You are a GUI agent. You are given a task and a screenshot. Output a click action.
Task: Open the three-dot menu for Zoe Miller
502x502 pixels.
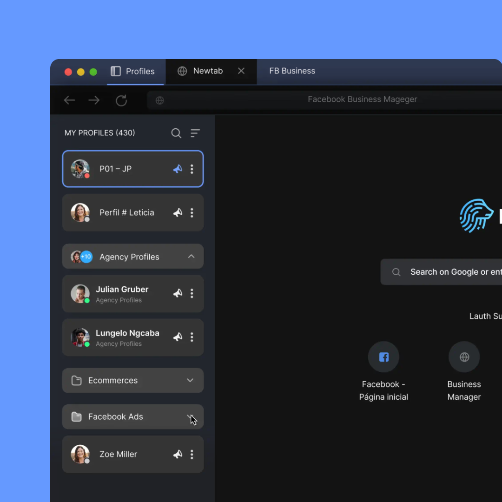click(x=192, y=454)
